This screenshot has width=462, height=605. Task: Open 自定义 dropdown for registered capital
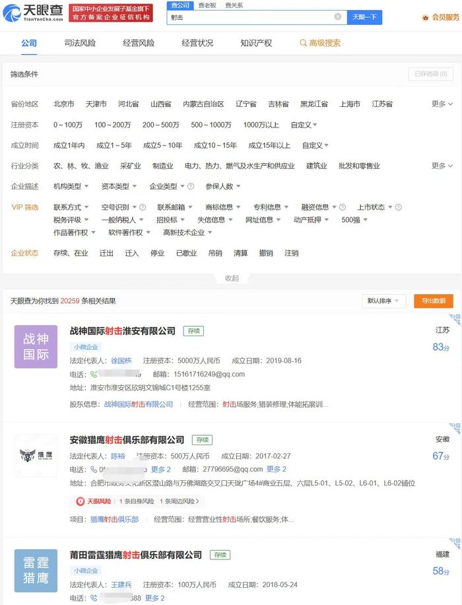(x=304, y=125)
